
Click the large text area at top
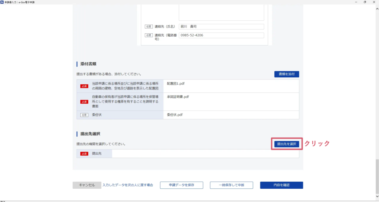(x=221, y=12)
